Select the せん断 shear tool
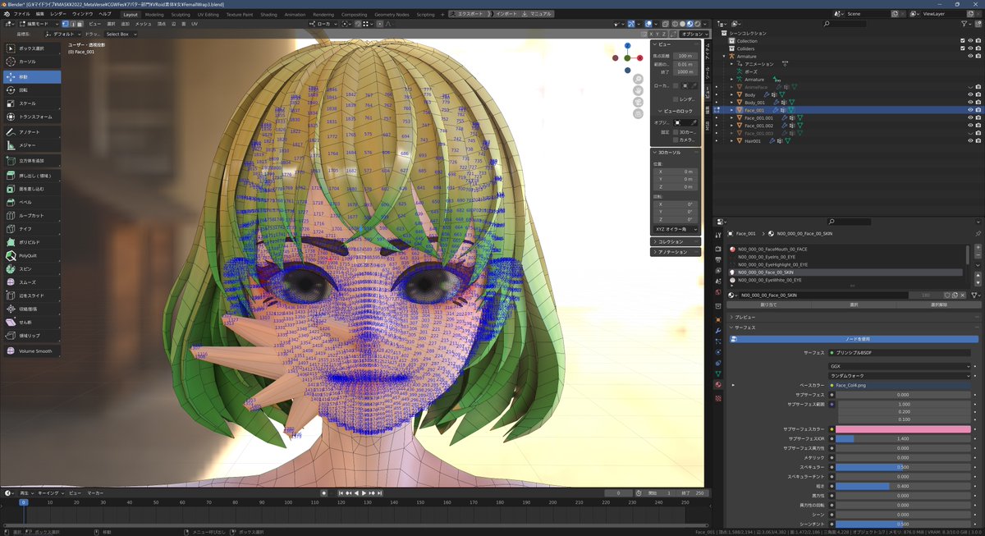The width and height of the screenshot is (985, 536). tap(31, 323)
